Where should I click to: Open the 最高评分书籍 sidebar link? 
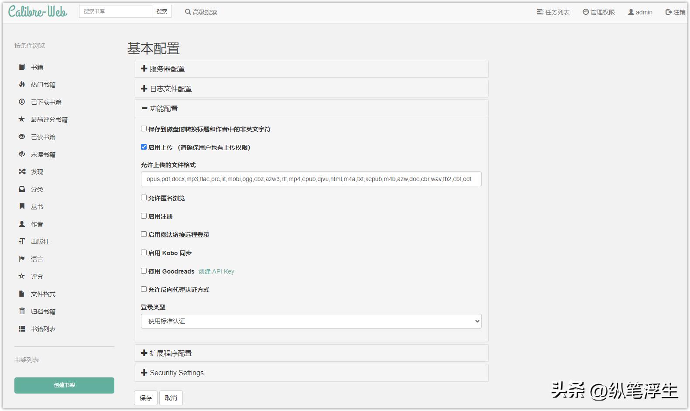tap(49, 120)
